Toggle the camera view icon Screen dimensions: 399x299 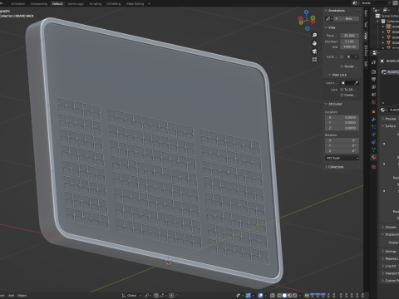[x=314, y=51]
